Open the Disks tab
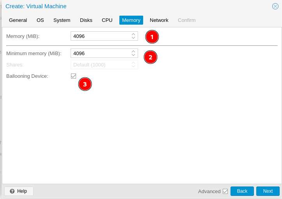This screenshot has width=282, height=199. point(86,20)
